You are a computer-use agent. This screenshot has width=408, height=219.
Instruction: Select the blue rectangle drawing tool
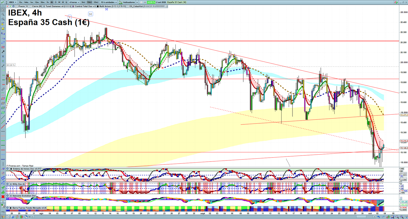click(x=3, y=42)
